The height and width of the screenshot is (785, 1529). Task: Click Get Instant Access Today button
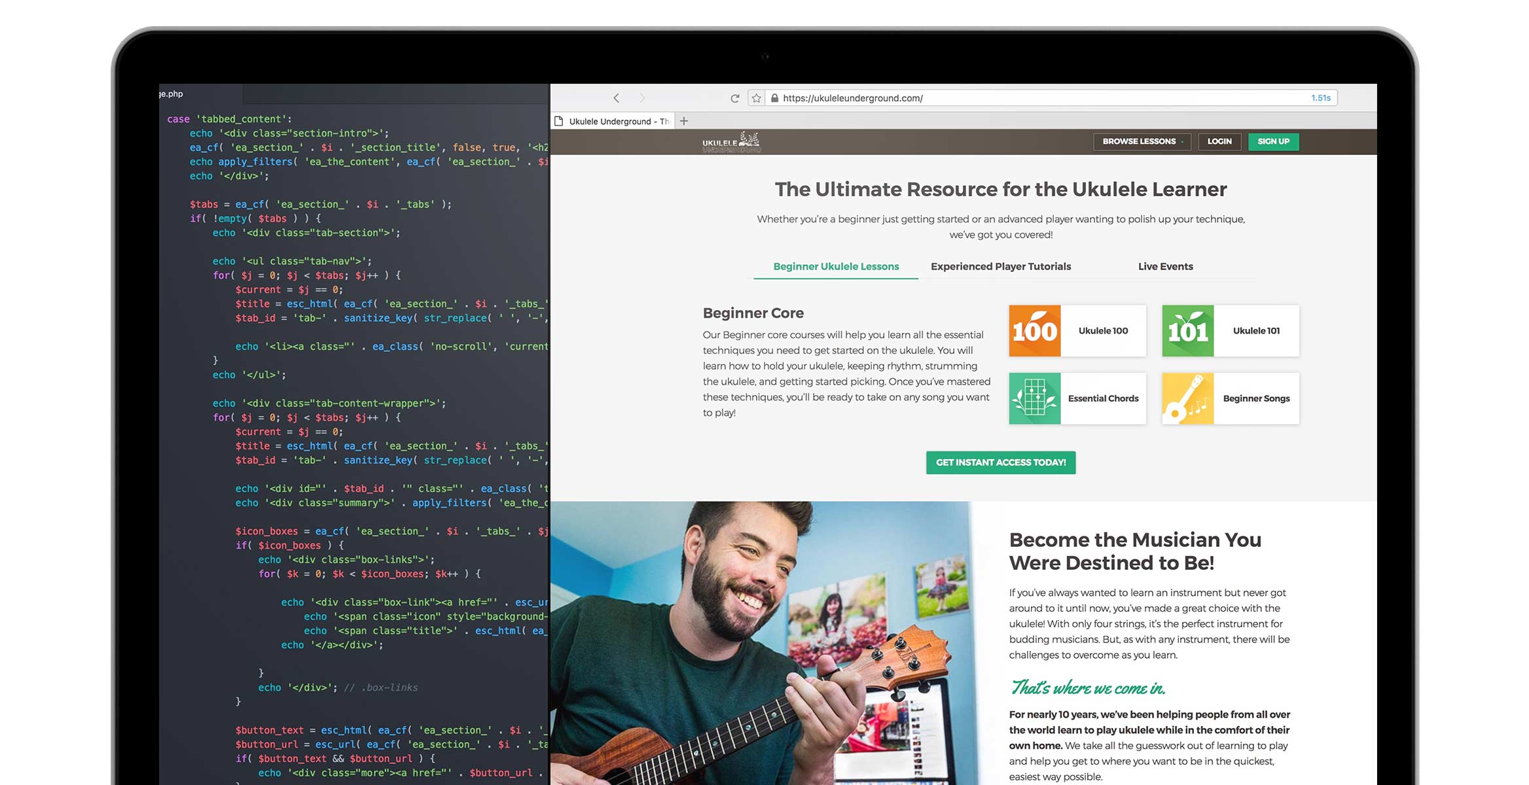(x=1001, y=462)
